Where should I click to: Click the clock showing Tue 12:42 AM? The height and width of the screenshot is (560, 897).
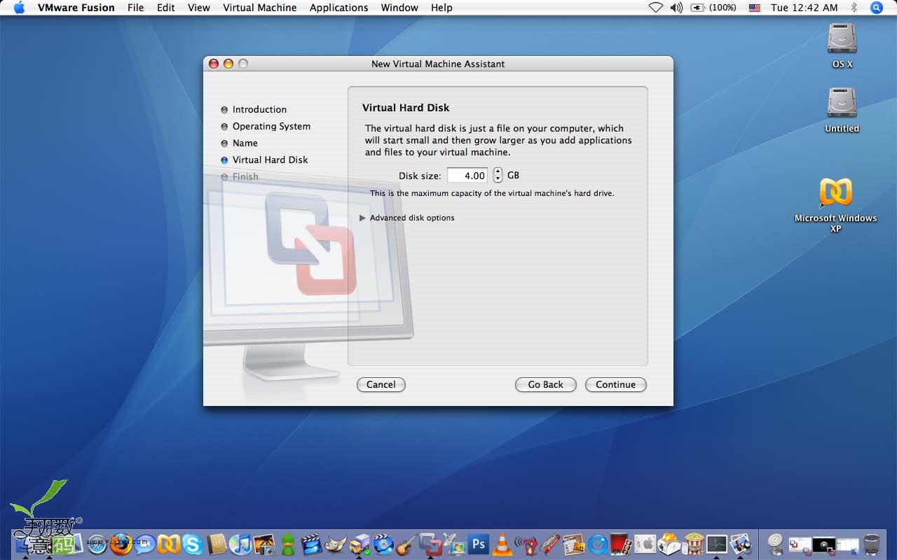pos(804,8)
